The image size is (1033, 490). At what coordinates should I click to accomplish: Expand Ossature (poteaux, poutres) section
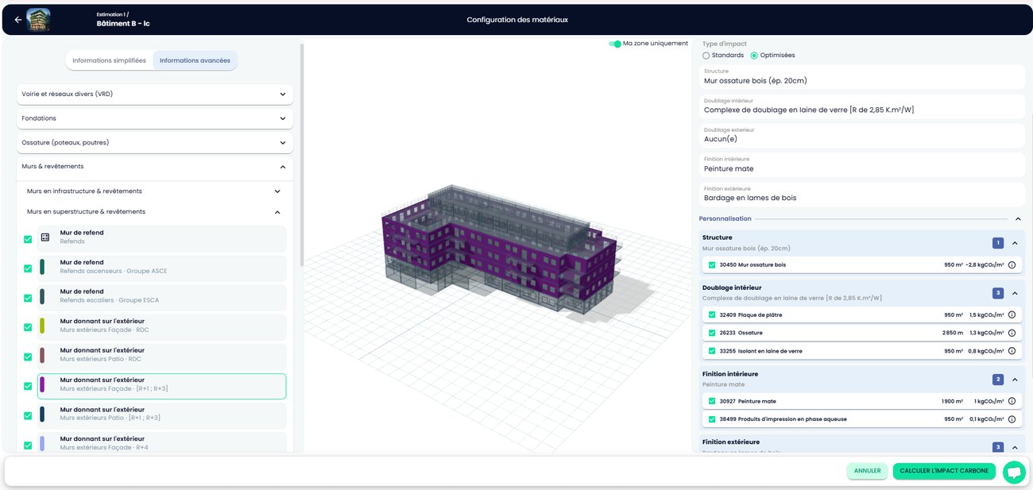pyautogui.click(x=155, y=143)
